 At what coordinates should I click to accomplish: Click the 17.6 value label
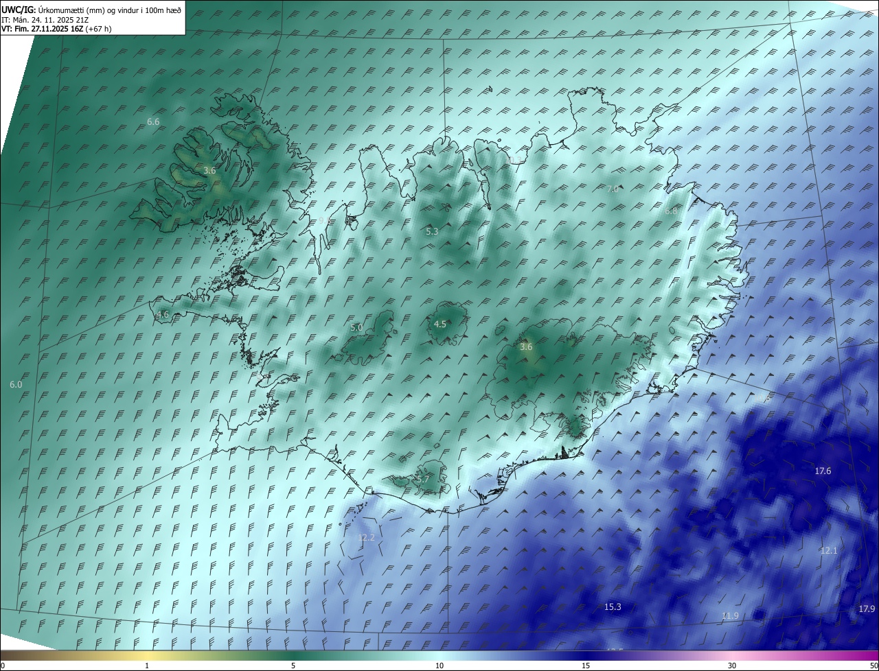tap(823, 471)
